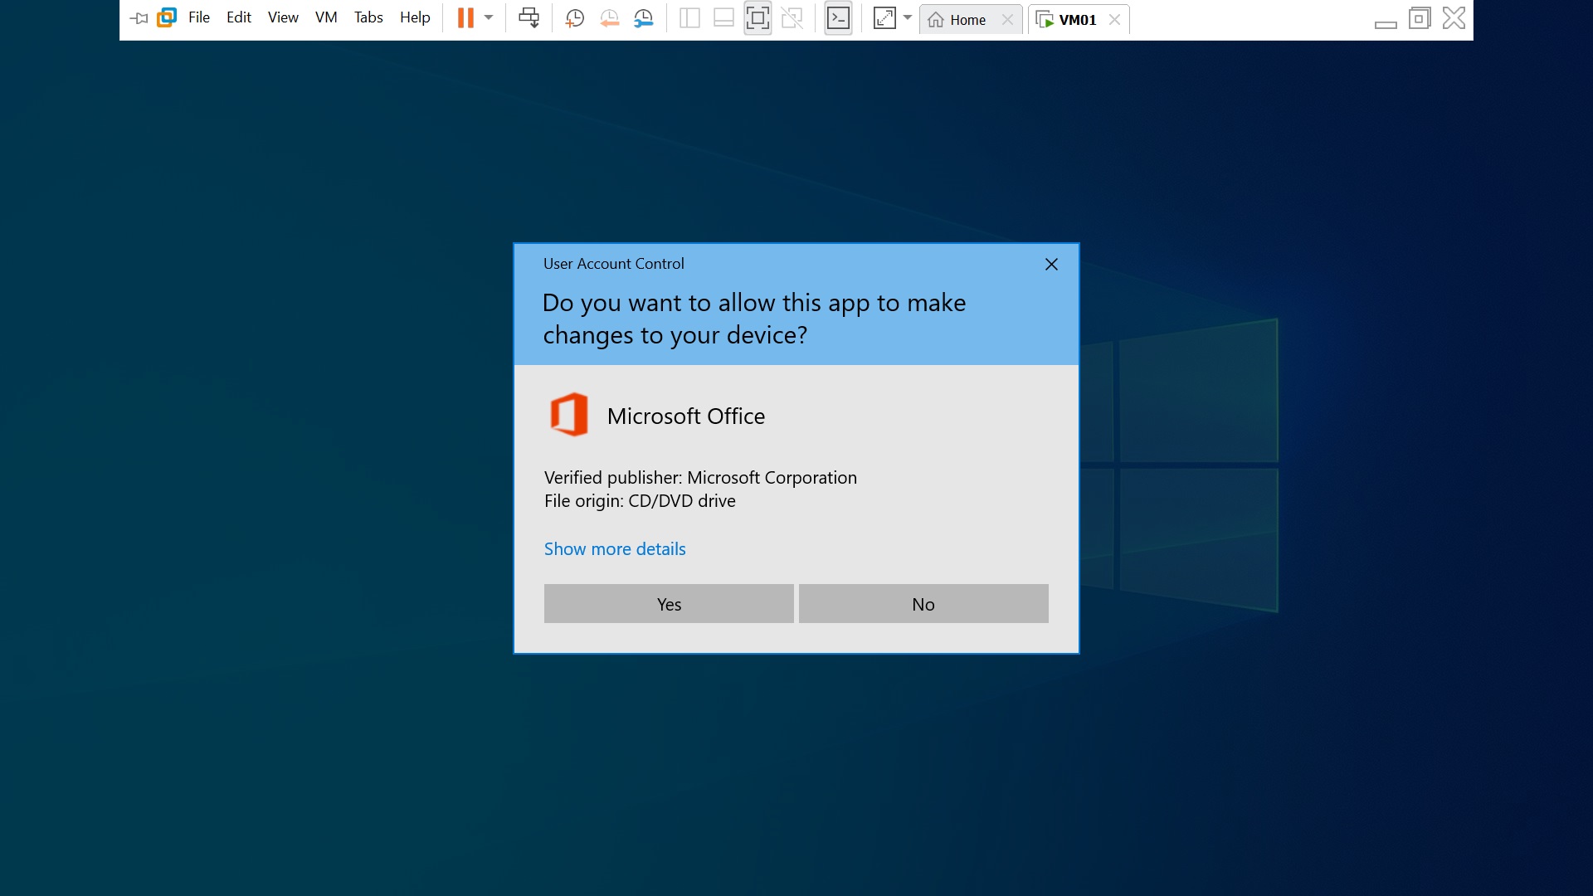
Task: Click the pin toolbar icon in VMware
Action: 139,18
